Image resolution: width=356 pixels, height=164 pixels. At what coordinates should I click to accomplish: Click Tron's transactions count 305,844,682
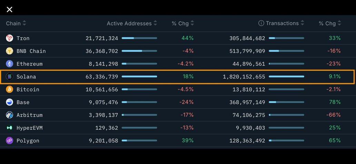point(247,38)
